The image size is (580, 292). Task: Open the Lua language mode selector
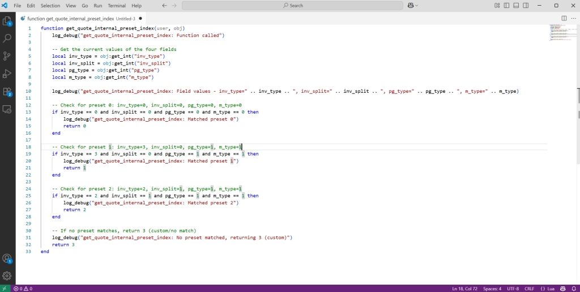click(x=551, y=289)
